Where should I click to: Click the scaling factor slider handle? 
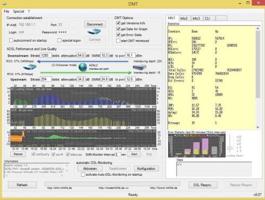tap(229, 148)
